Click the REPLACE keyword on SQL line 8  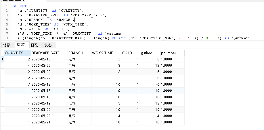pos(117,38)
